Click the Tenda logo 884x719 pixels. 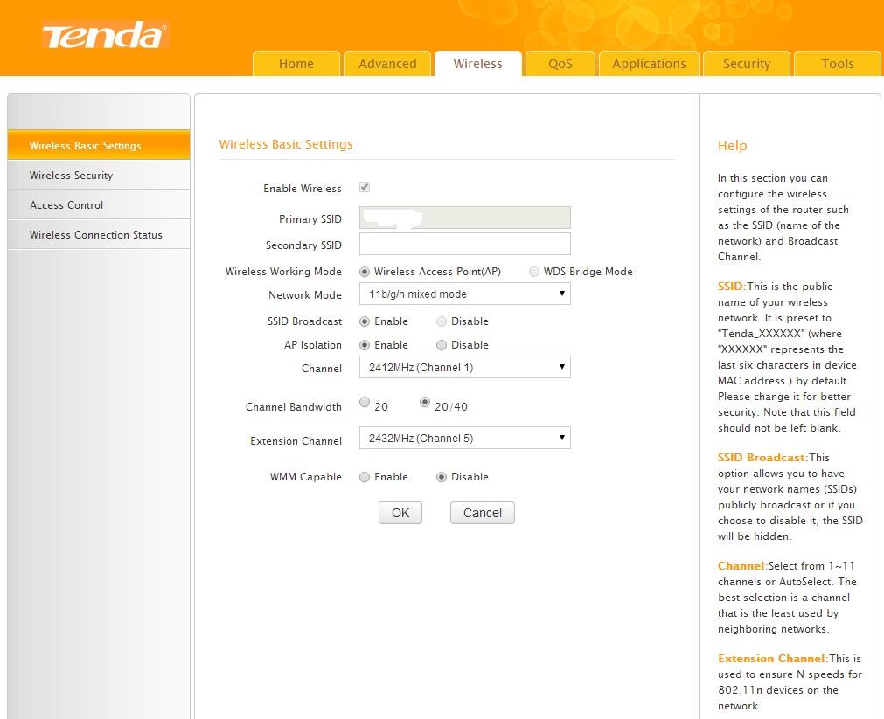click(105, 35)
